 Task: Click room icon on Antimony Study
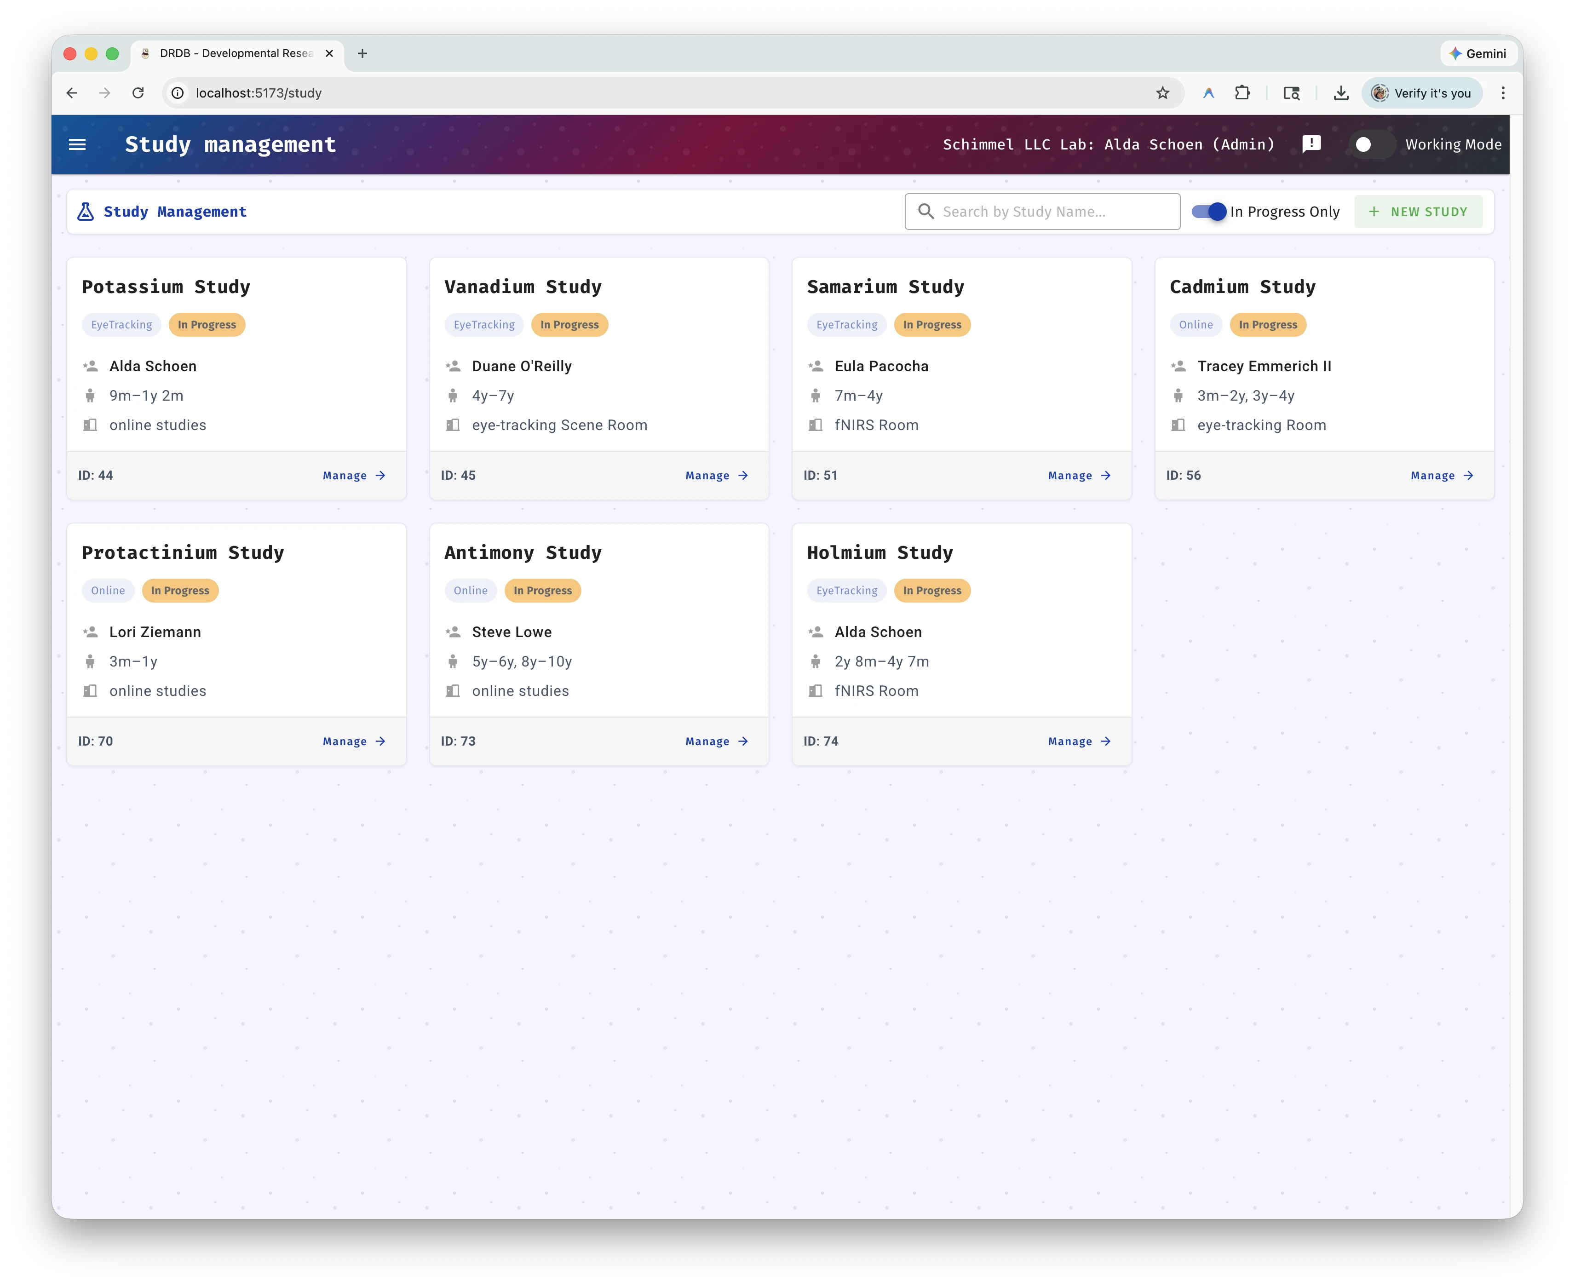pyautogui.click(x=453, y=691)
